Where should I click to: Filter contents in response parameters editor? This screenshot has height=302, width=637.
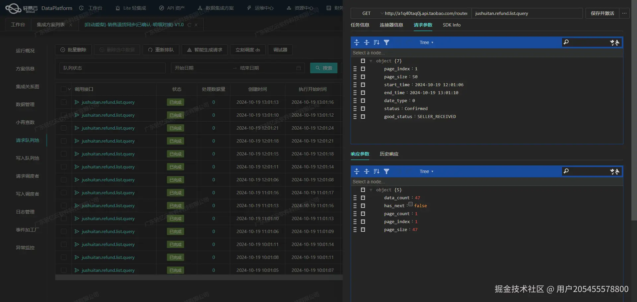(387, 171)
